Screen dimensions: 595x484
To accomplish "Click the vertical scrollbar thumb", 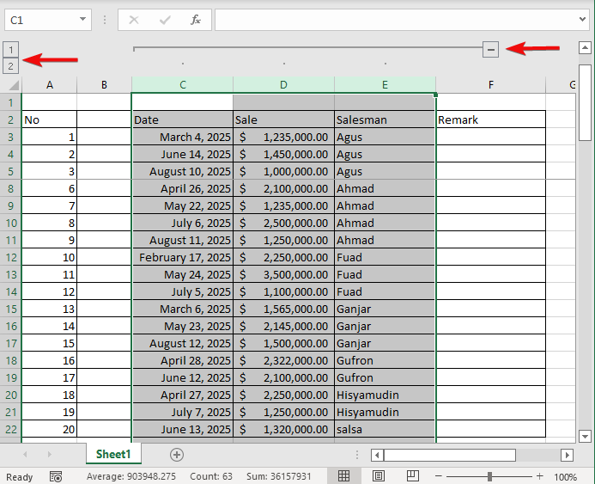I will [585, 102].
